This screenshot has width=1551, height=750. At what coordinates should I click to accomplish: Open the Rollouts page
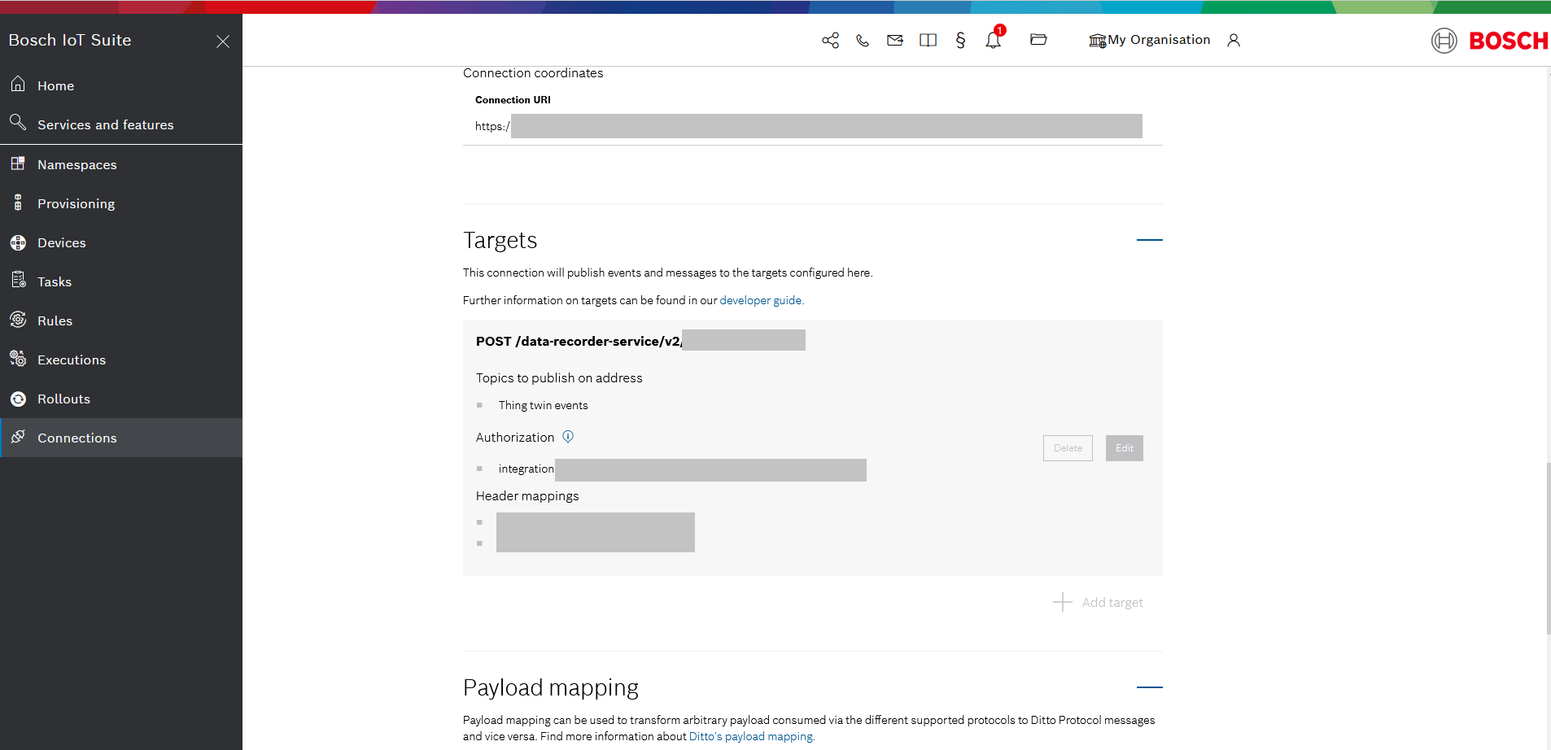(x=121, y=399)
